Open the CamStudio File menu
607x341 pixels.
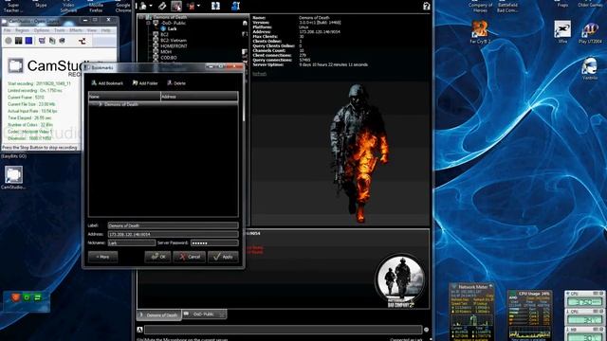(7, 30)
